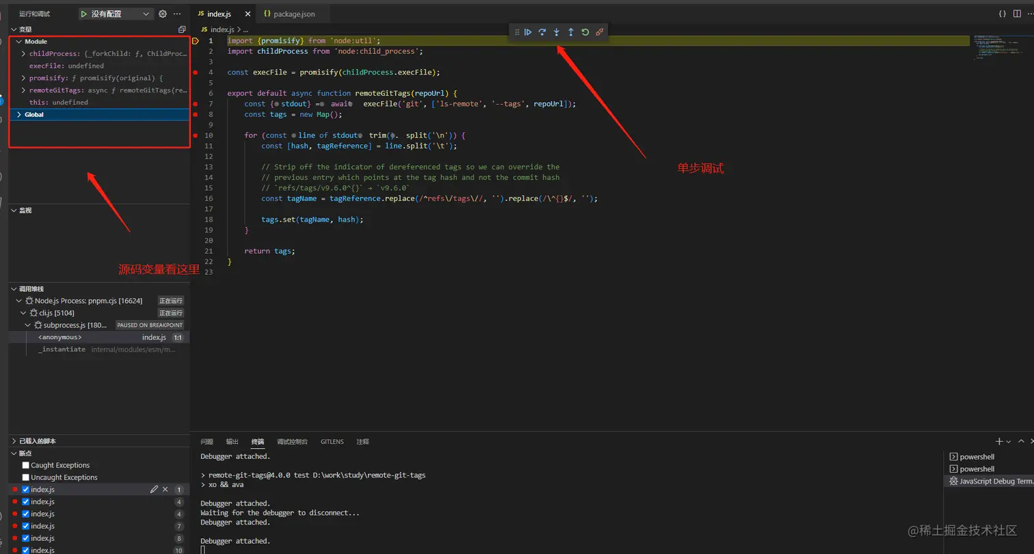Click the Continue debug button

tap(528, 32)
